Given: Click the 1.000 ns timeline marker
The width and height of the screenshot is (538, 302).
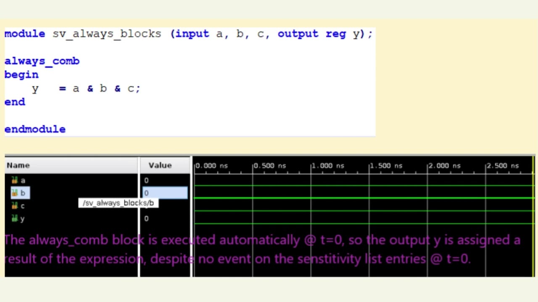Looking at the screenshot, I should coord(328,166).
